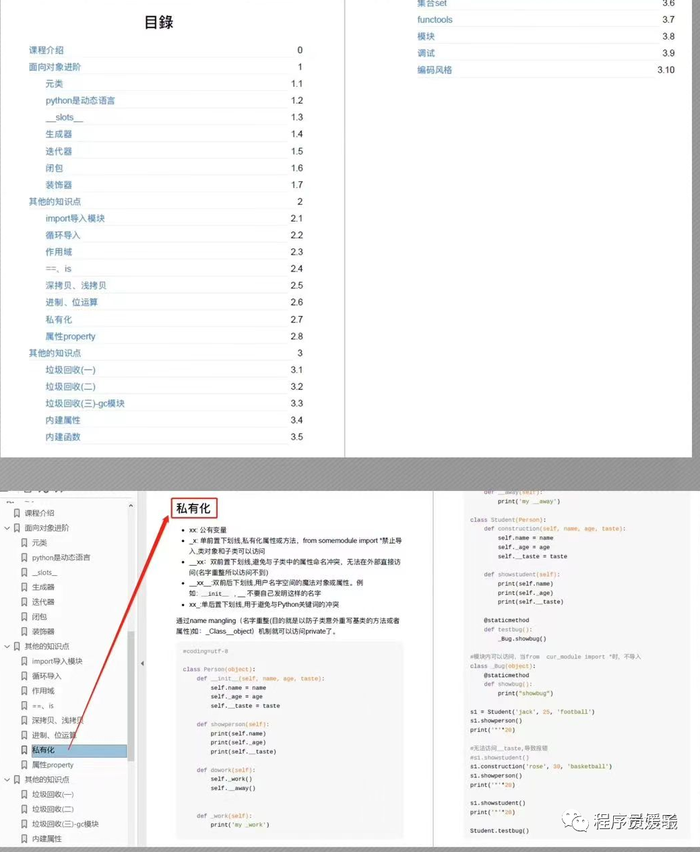Click the bookmark icon beside 闭包
The height and width of the screenshot is (852, 700).
click(24, 617)
